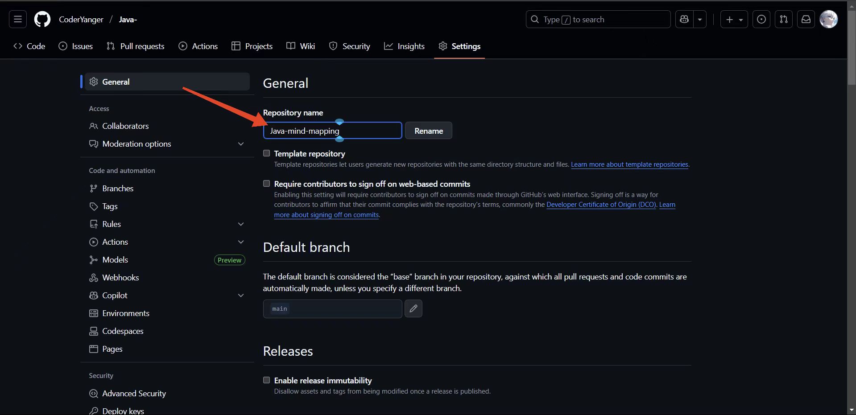Screen dimensions: 856x415
Task: Select General in the settings sidebar
Action: coord(167,82)
